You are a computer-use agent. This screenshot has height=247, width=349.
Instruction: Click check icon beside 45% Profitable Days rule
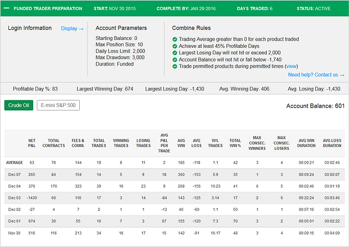coord(174,46)
